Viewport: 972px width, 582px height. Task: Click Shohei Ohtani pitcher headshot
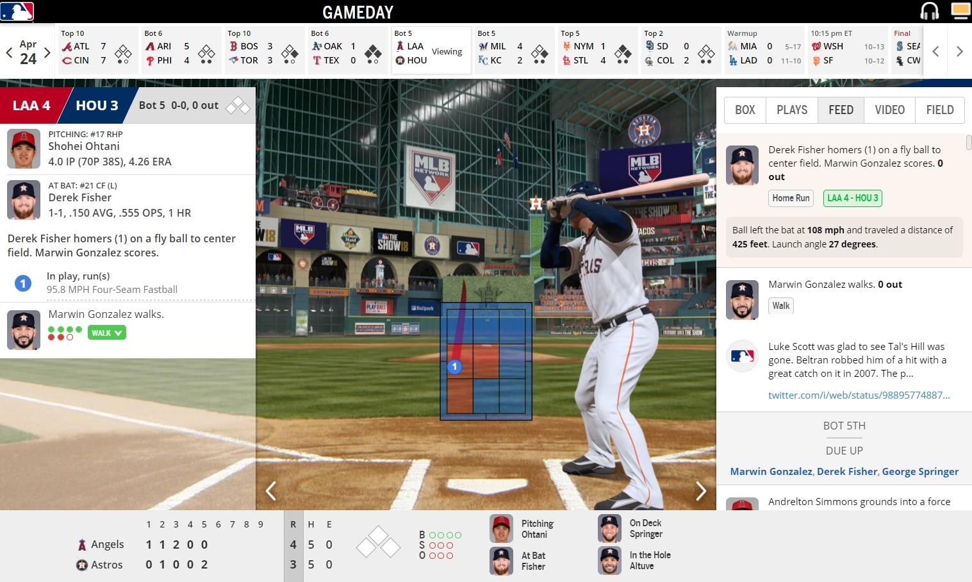24,149
